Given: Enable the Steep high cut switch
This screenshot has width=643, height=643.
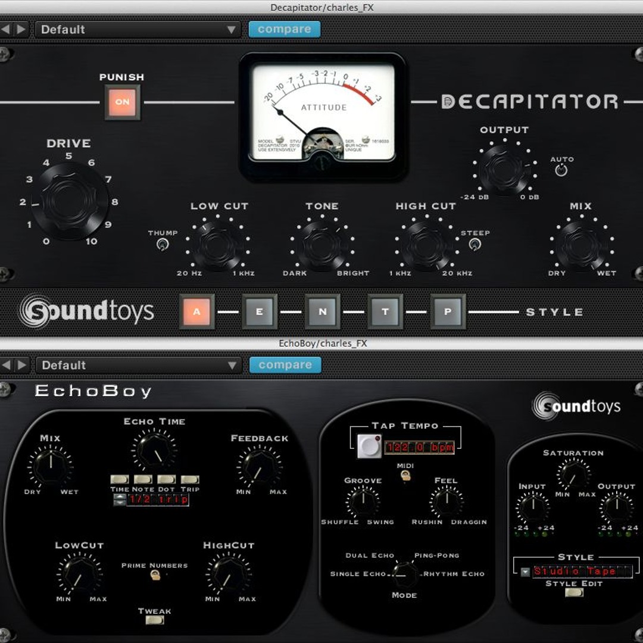Looking at the screenshot, I should click(x=475, y=244).
